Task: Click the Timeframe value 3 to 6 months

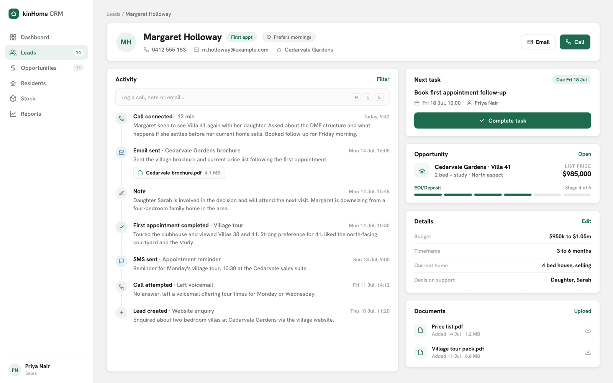Action: [x=574, y=251]
